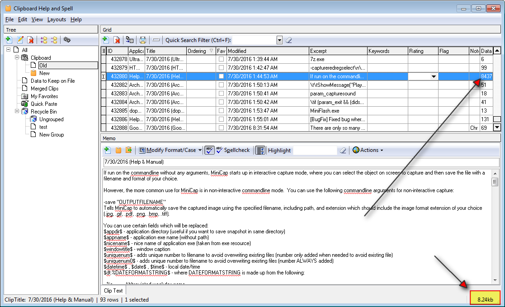The height and width of the screenshot is (307, 505).
Task: Collapse the Recycle Bin tree node
Action: click(x=17, y=112)
